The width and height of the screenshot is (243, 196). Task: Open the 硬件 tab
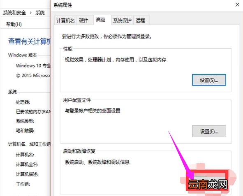[x=84, y=20]
